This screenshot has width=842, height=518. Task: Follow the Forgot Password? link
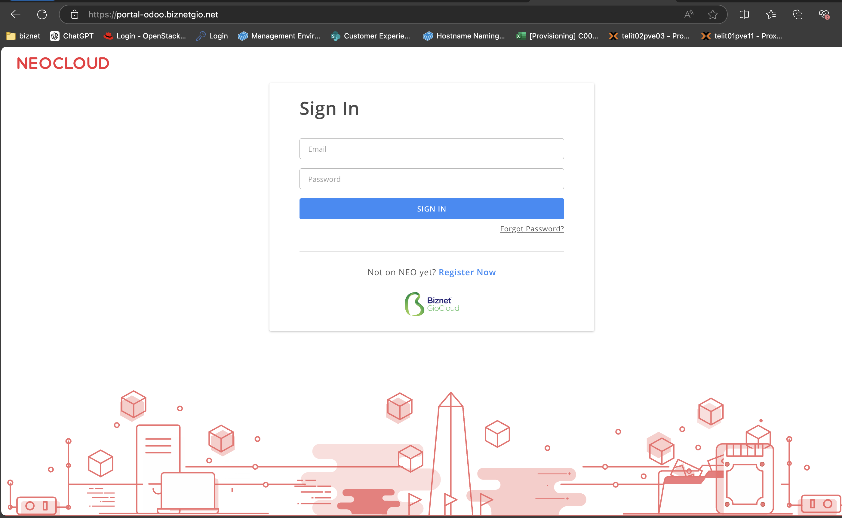532,229
